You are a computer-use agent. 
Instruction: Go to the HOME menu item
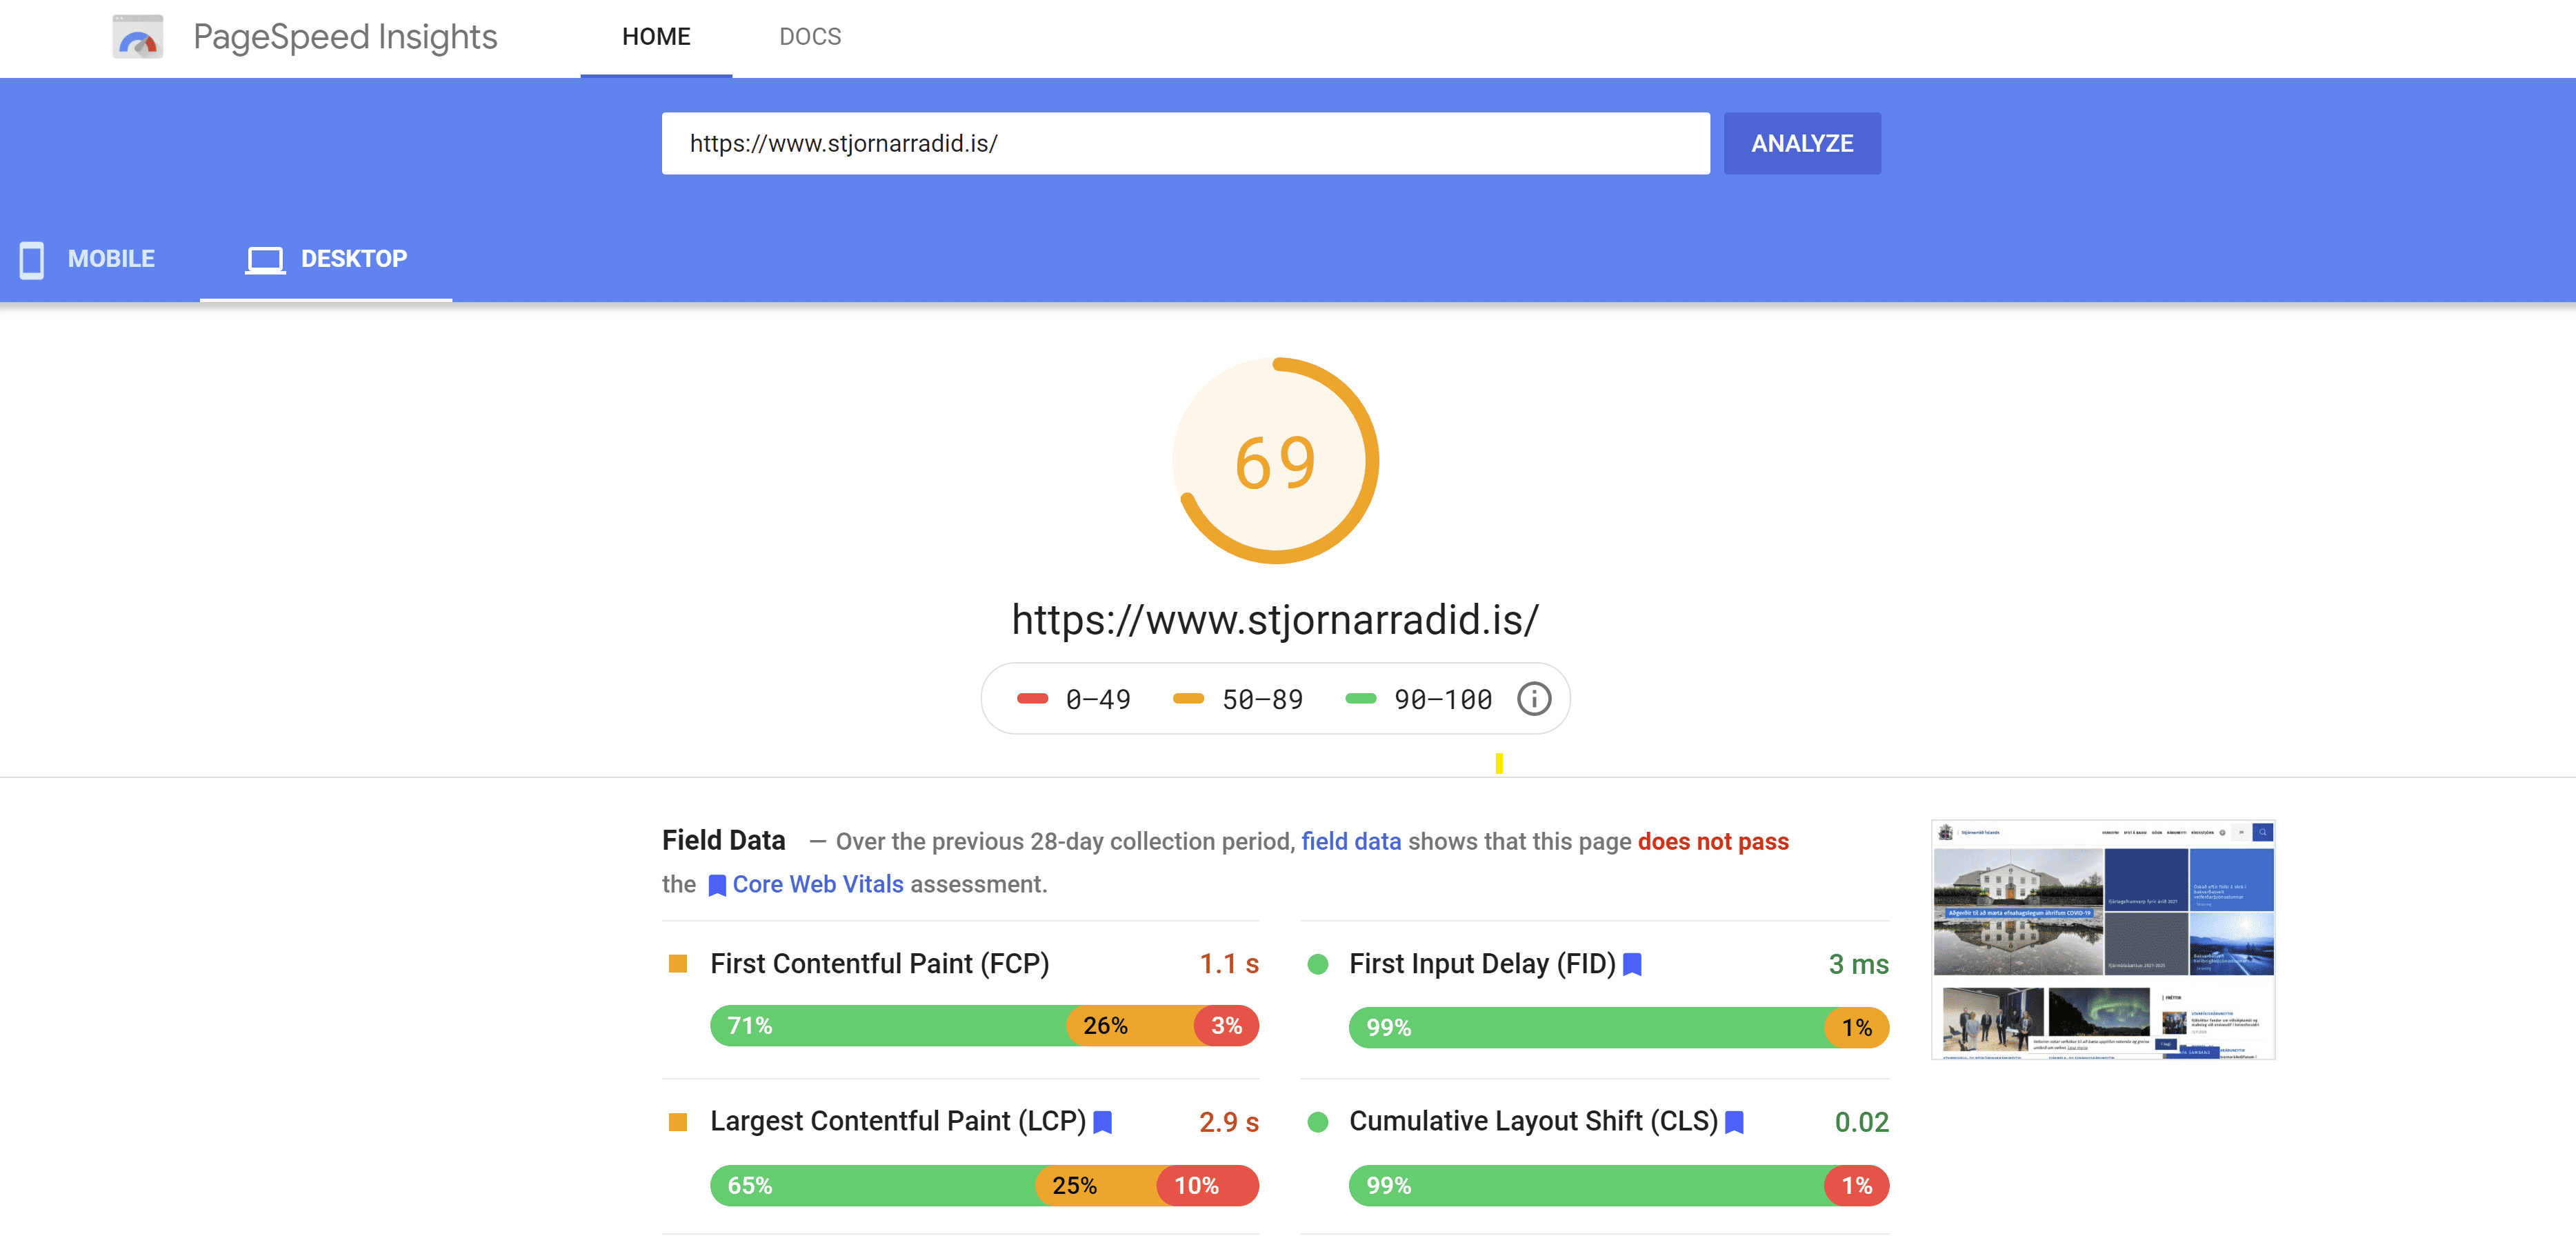[x=656, y=37]
